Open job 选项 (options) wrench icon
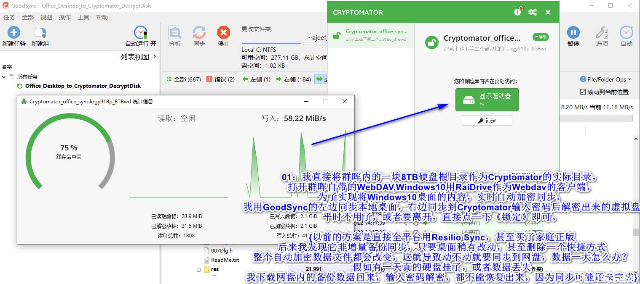 coord(602,32)
